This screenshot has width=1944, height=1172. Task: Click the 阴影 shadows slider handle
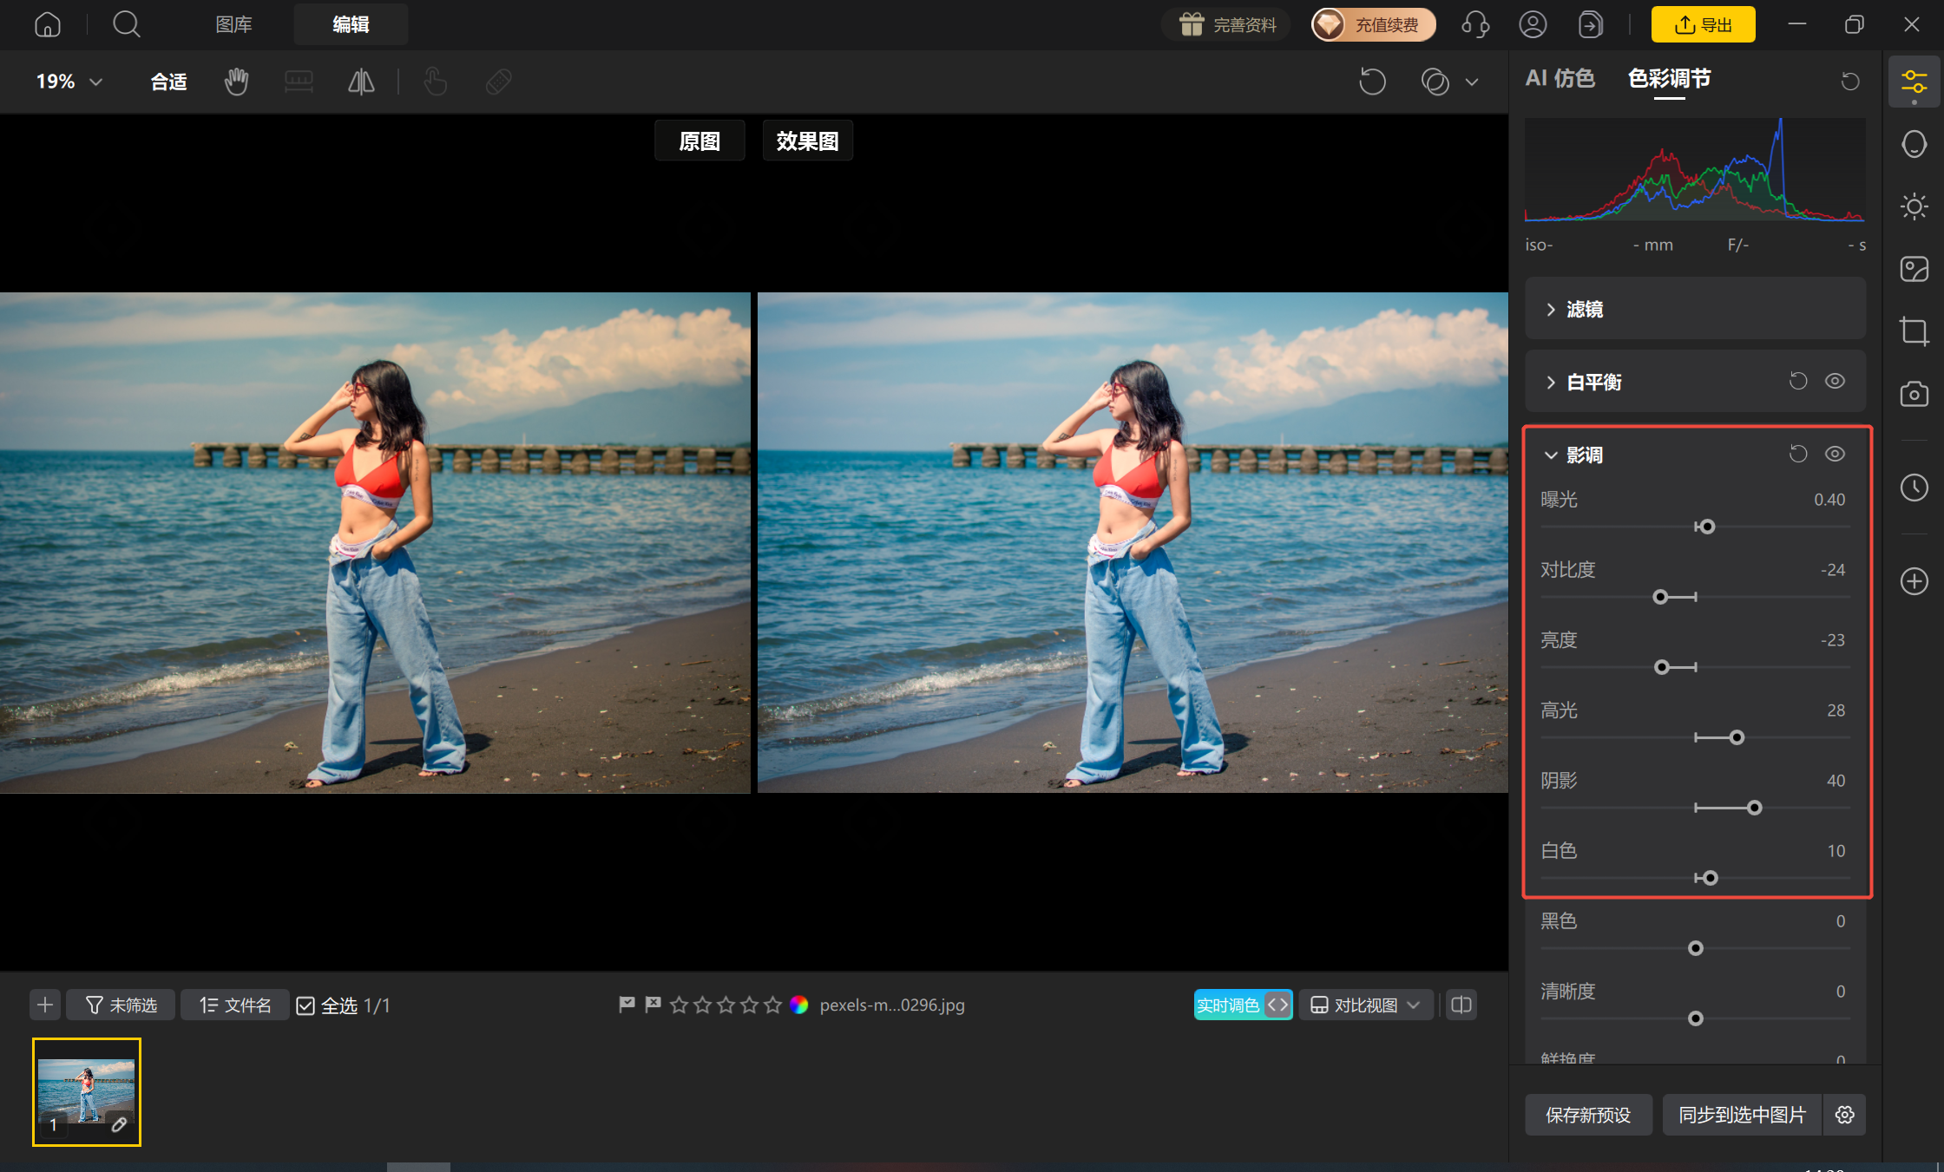click(x=1754, y=808)
